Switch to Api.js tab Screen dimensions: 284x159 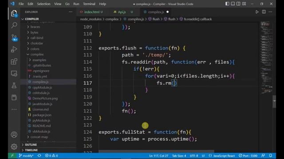click(123, 12)
